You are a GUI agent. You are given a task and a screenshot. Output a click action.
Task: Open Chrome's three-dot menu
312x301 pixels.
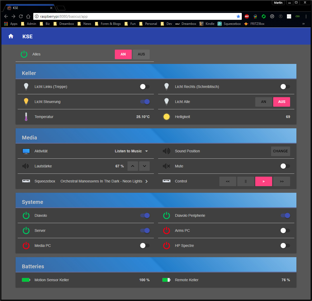click(x=306, y=16)
